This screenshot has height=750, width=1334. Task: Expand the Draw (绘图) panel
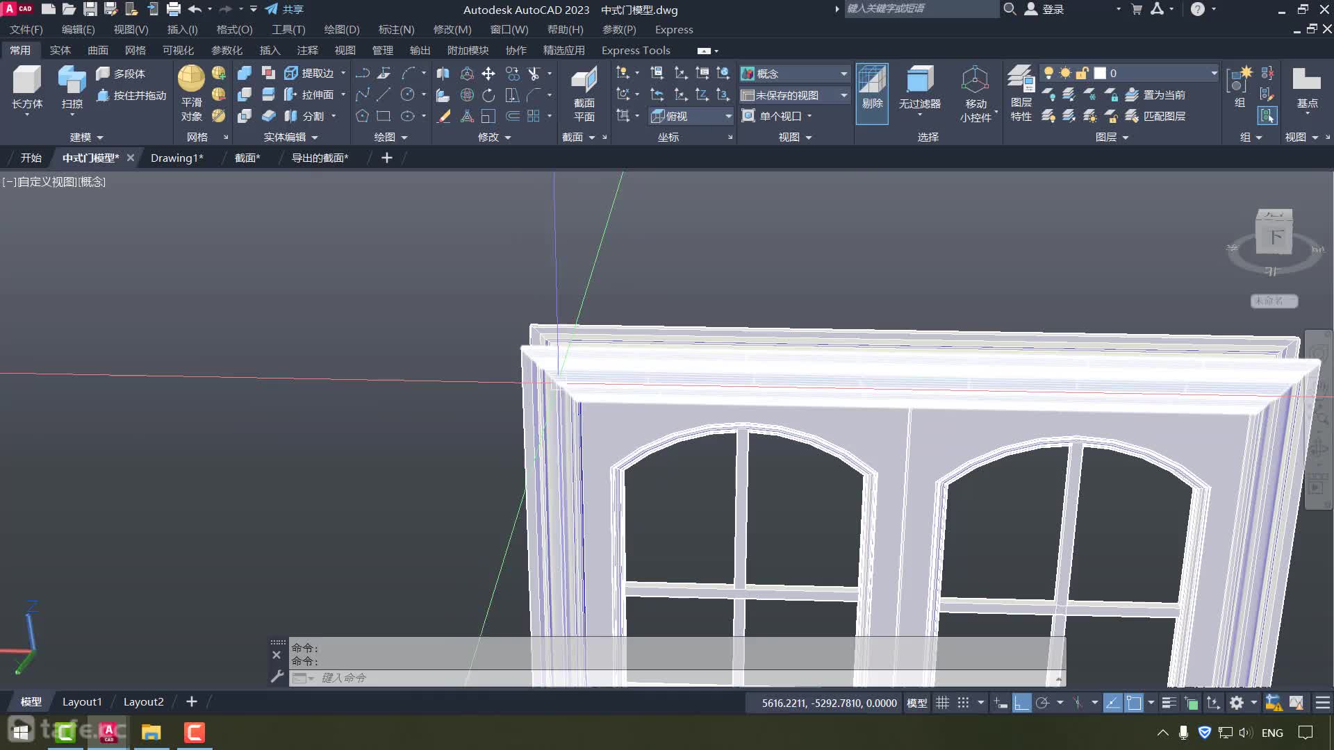[390, 137]
